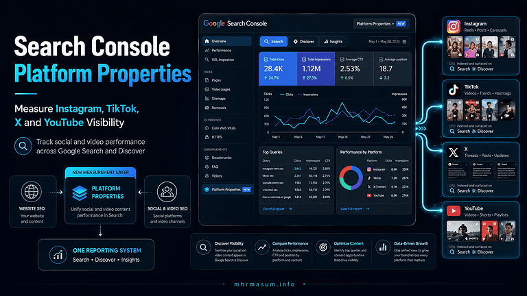Click the Search magnifier icon in YouTube card

(x=452, y=252)
